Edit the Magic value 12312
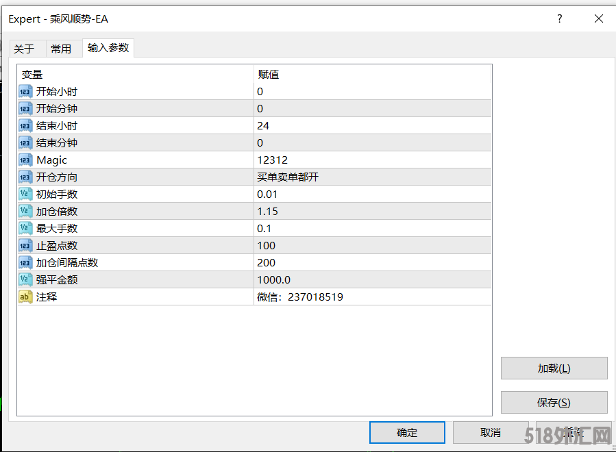This screenshot has width=616, height=452. coord(371,160)
